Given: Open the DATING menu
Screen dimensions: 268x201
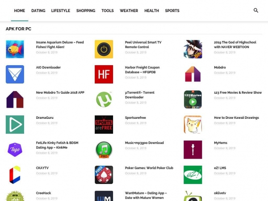Looking at the screenshot, I should click(38, 11).
